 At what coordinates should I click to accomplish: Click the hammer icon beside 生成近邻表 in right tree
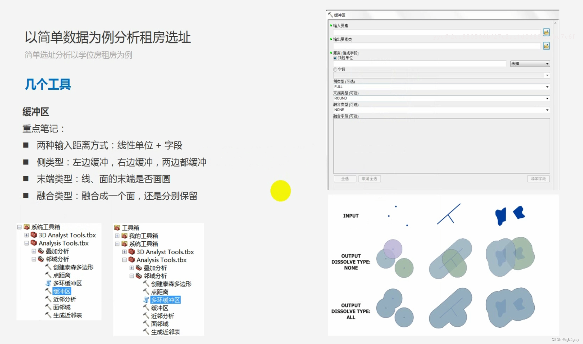(x=146, y=332)
